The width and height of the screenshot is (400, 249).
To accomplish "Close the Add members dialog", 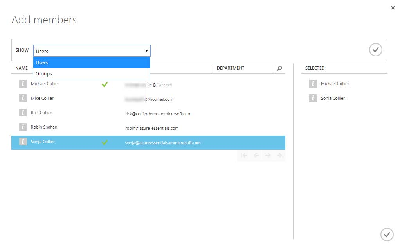I will pos(393,8).
